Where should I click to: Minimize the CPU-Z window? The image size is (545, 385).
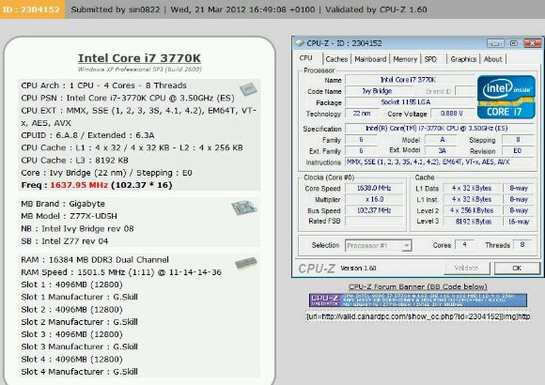pos(495,43)
